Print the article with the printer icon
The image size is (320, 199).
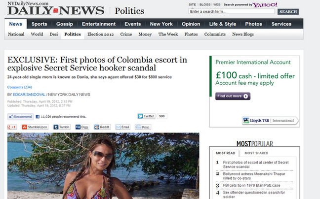(x=143, y=127)
